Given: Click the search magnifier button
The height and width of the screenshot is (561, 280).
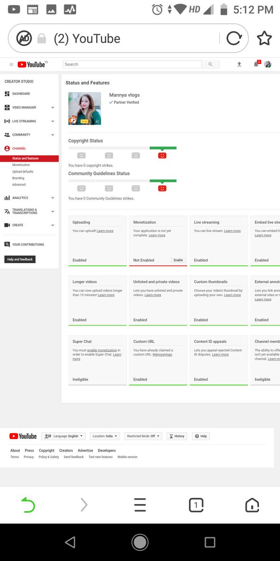Looking at the screenshot, I should pos(210,65).
